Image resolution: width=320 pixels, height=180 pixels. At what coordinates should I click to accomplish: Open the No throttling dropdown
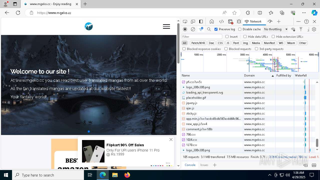[x=276, y=29]
